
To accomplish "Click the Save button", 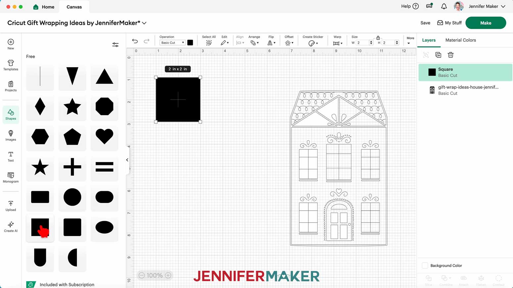I will pos(425,23).
